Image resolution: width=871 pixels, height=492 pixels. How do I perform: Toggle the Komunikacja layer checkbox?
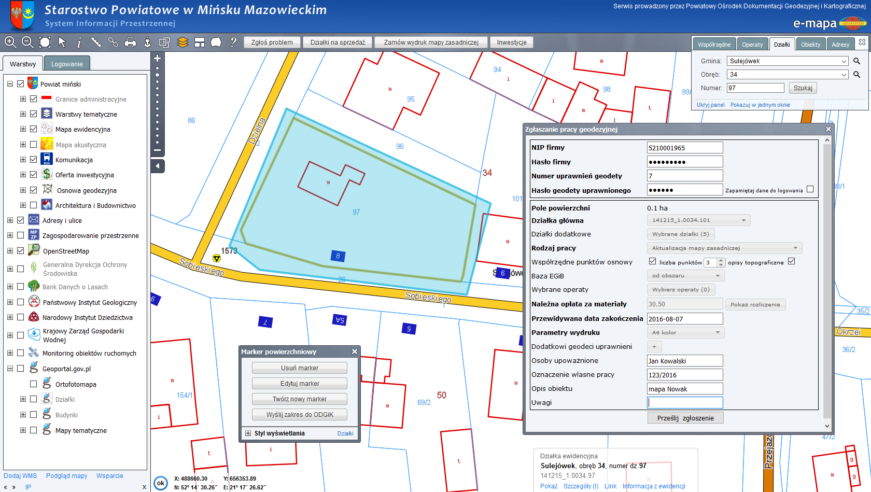(x=34, y=160)
